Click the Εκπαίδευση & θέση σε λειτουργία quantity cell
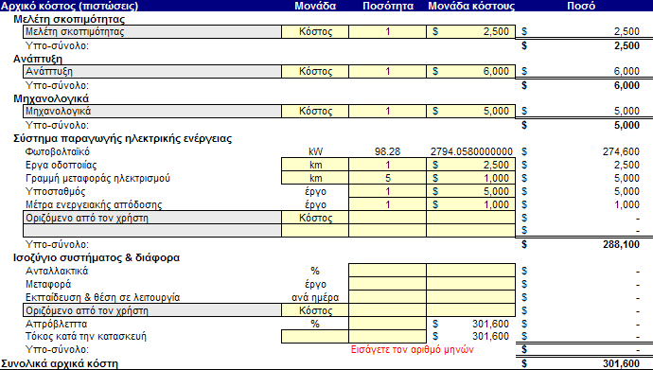Screen dimensions: 653x370 coord(387,297)
